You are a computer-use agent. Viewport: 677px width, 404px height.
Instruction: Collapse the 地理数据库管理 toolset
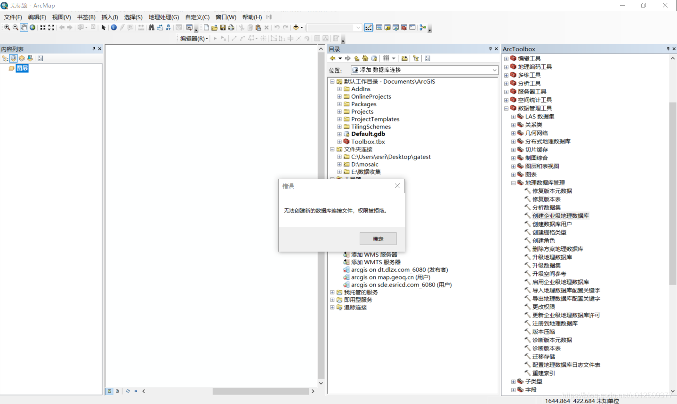(x=513, y=183)
